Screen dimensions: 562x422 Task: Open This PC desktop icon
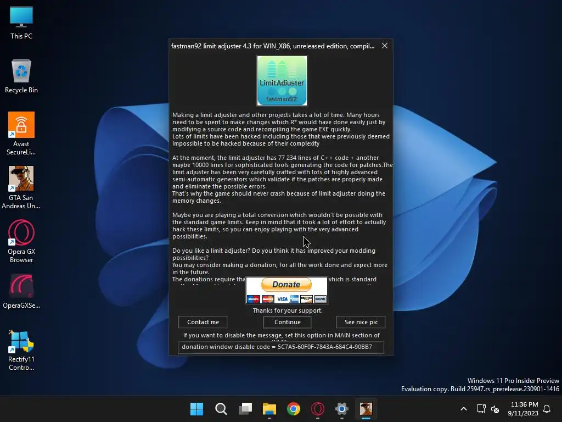[21, 23]
